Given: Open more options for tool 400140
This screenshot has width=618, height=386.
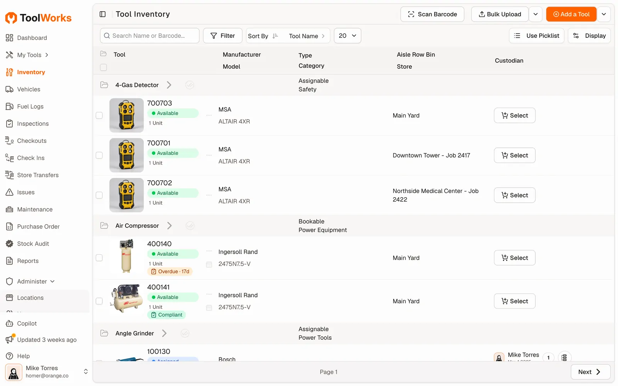Looking at the screenshot, I should click(x=209, y=251).
